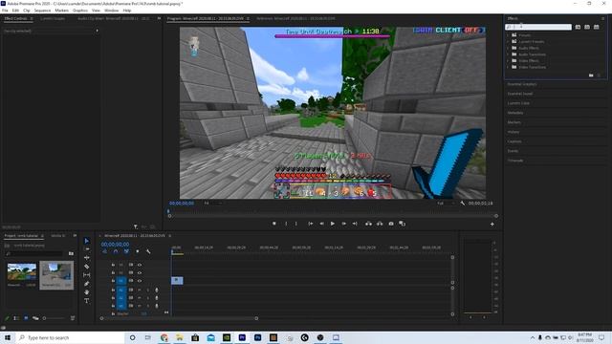Select the Track Select Forward tool

pos(87,248)
